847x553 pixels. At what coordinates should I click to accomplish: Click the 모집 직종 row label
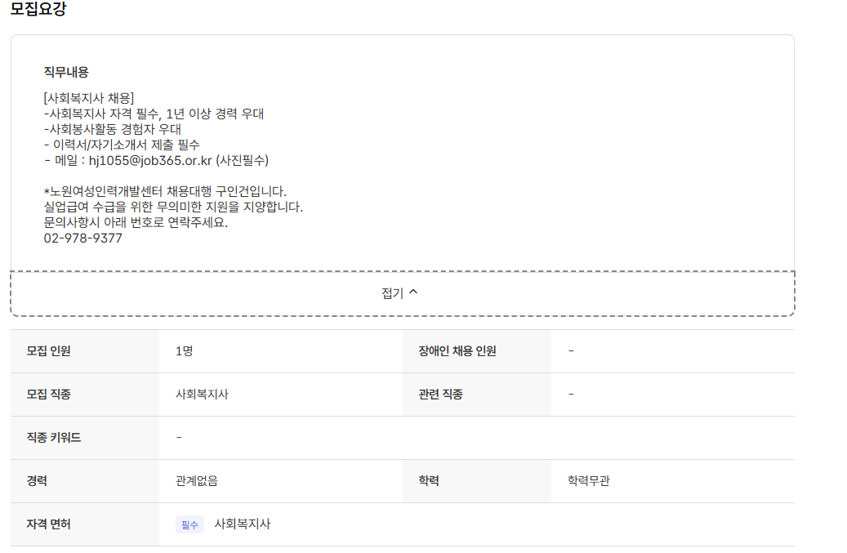point(49,394)
